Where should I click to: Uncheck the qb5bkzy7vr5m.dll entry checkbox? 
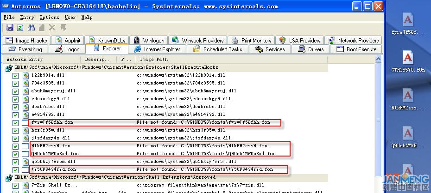point(15,162)
